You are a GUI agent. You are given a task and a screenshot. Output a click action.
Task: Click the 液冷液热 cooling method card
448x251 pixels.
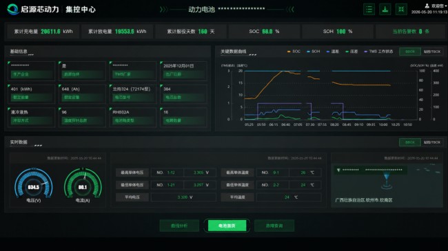pyautogui.click(x=31, y=117)
